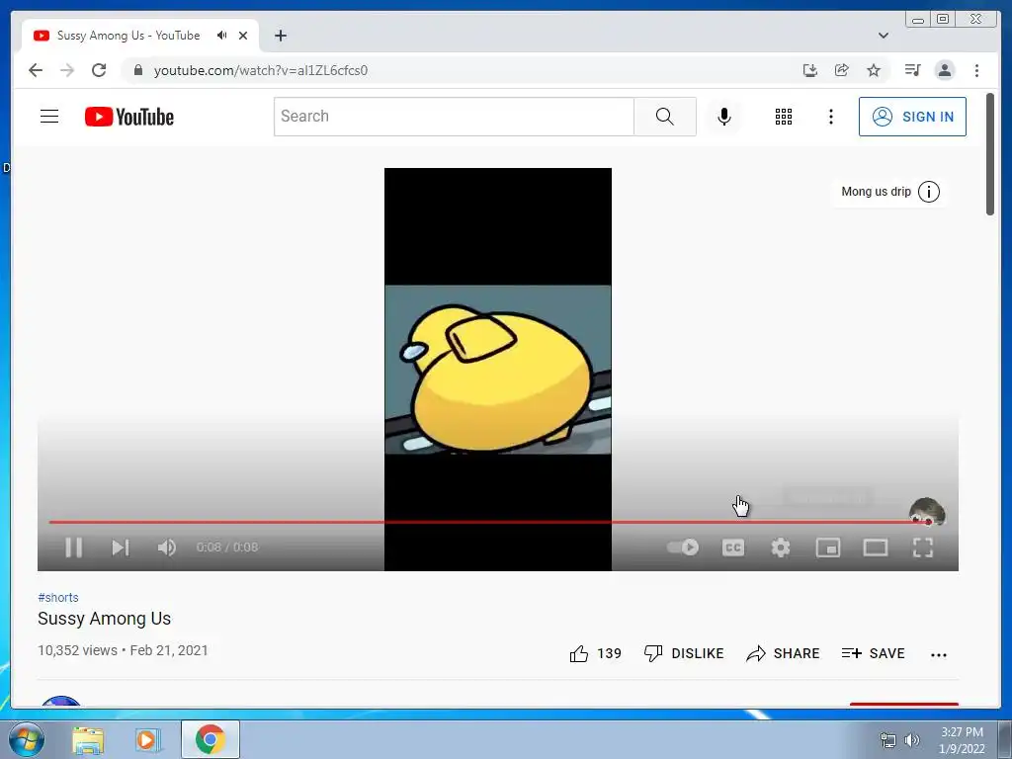Share this page from the address bar
Viewport: 1012px width, 759px height.
(842, 70)
